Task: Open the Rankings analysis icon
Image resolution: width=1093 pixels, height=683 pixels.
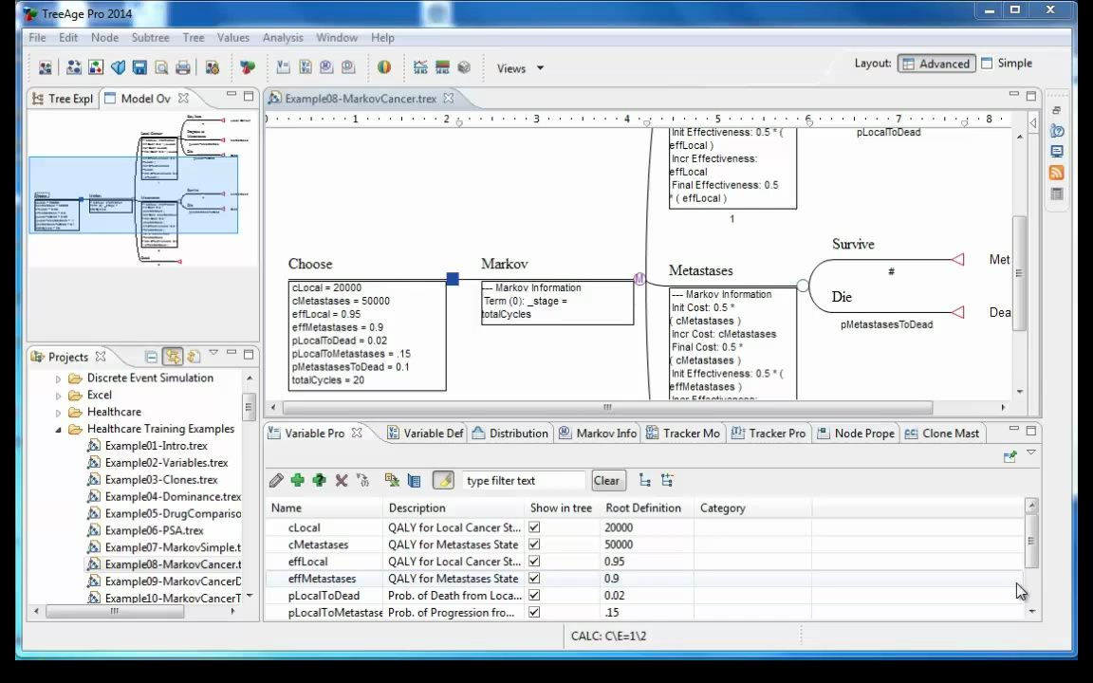Action: click(x=384, y=67)
